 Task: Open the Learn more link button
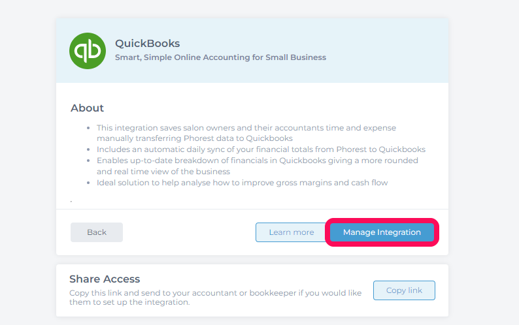point(292,232)
